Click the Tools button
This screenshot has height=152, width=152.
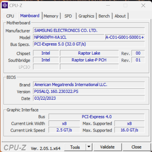coord(75,147)
